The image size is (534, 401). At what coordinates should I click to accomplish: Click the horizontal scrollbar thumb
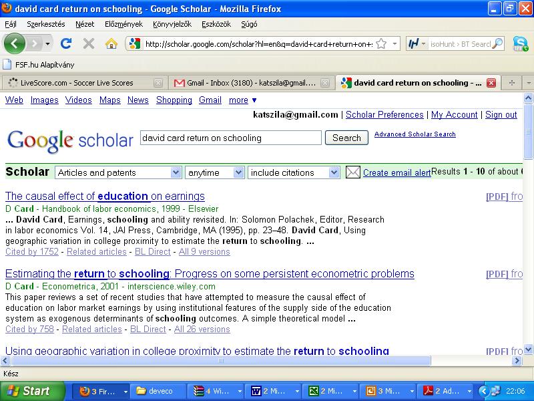click(221, 360)
